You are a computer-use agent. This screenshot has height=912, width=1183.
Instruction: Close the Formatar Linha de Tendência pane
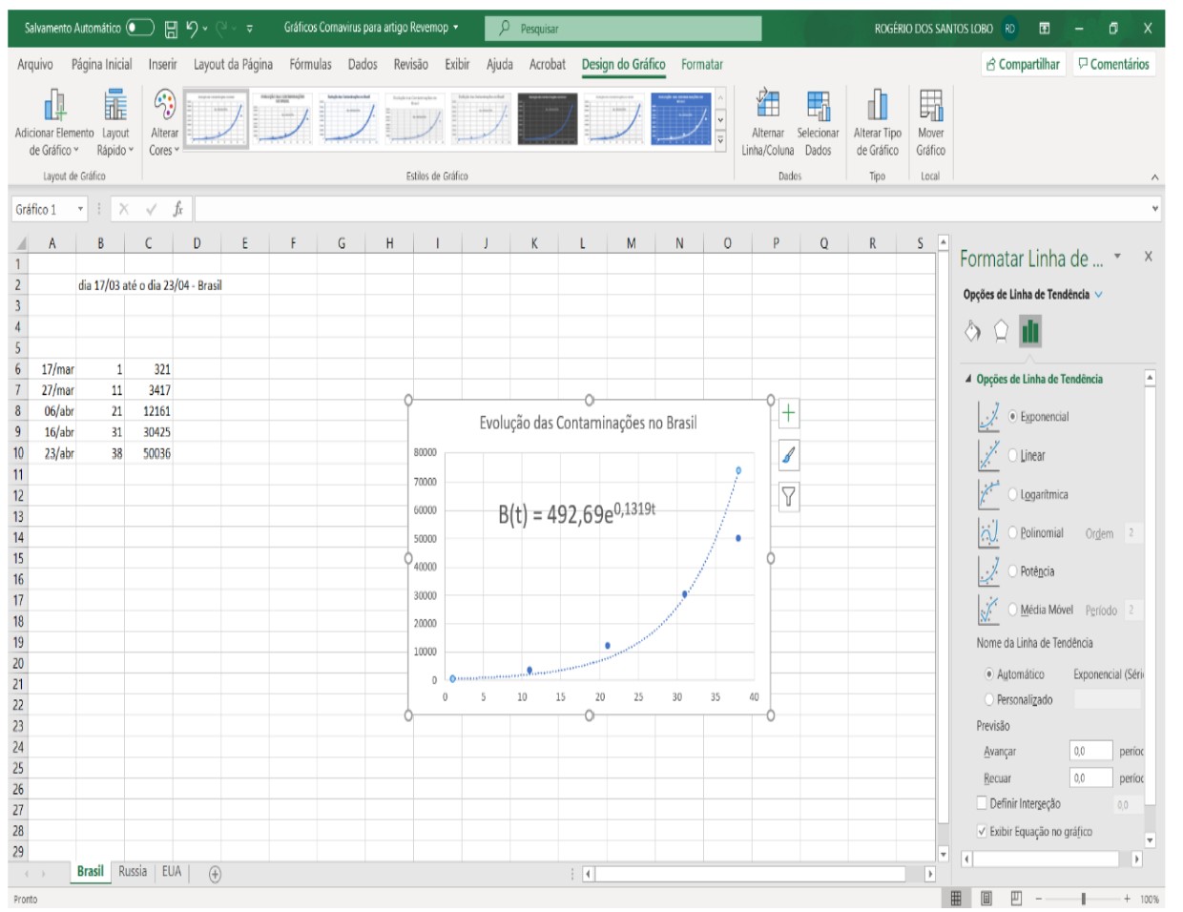(x=1148, y=257)
